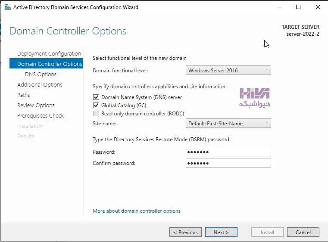Minimize the wizard window
This screenshot has width=328, height=242.
(279, 7)
